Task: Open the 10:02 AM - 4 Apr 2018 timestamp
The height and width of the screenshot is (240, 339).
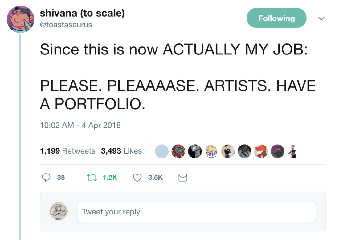Action: 80,125
